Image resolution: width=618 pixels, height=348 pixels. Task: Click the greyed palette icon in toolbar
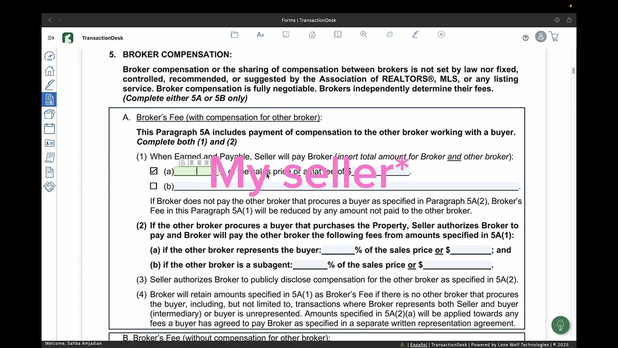(x=390, y=35)
